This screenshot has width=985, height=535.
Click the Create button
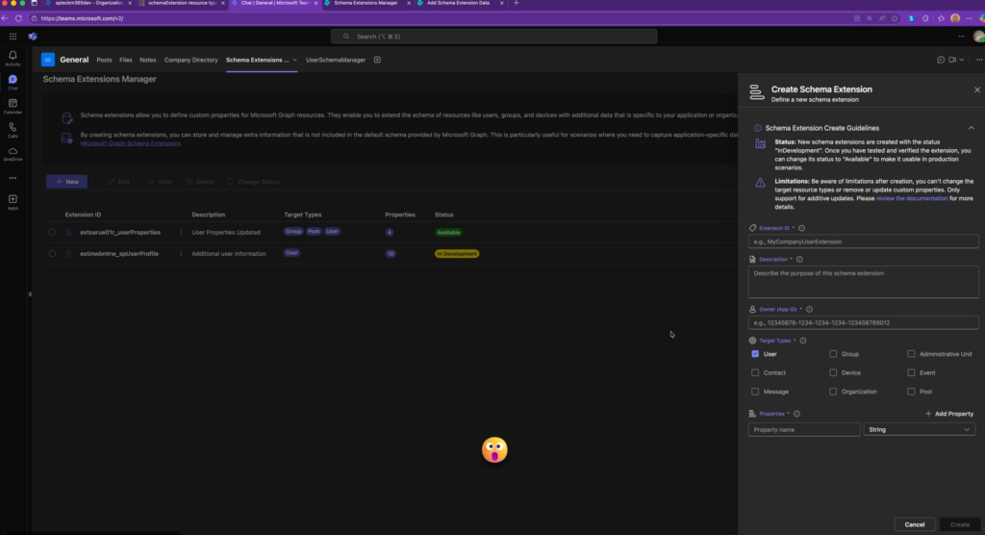[x=960, y=524]
